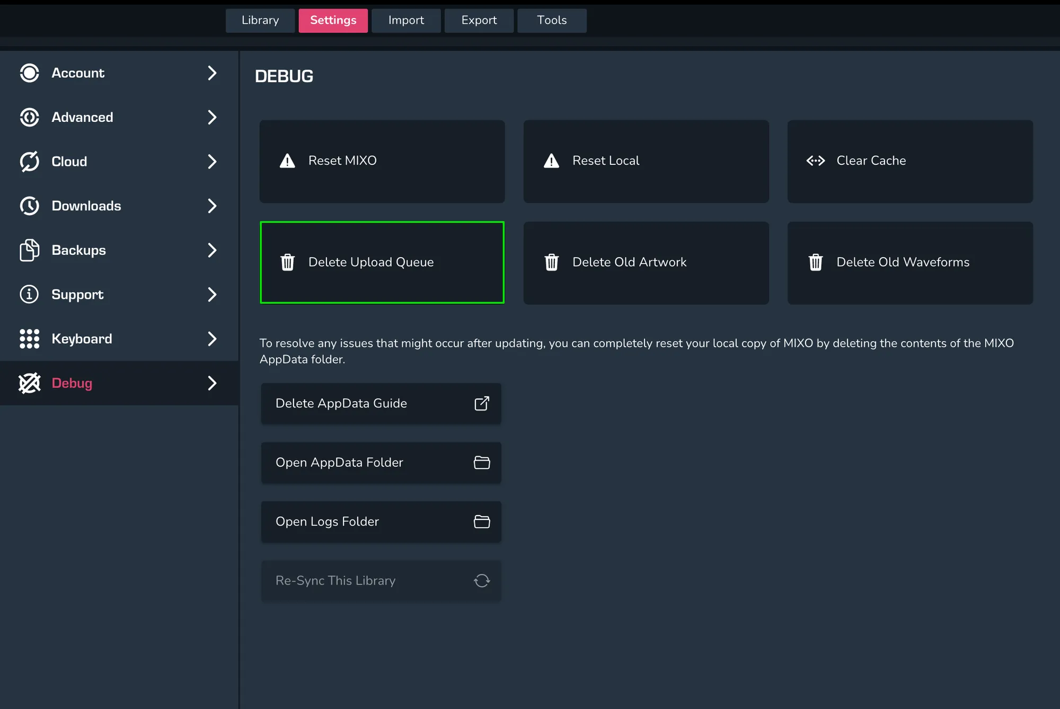Expand the Keyboard section arrow
Screen dimensions: 1060x709
point(212,339)
